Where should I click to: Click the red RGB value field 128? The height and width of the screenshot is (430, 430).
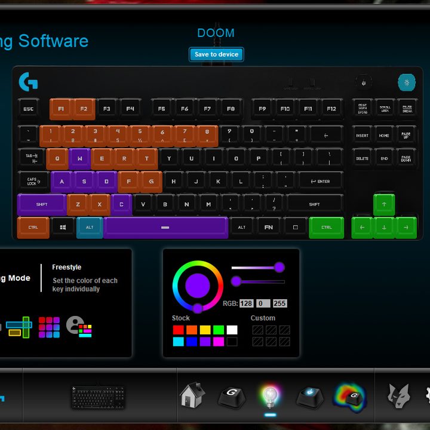(x=246, y=303)
